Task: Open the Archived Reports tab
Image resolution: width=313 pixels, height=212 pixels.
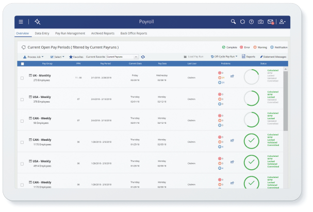Action: pyautogui.click(x=103, y=33)
